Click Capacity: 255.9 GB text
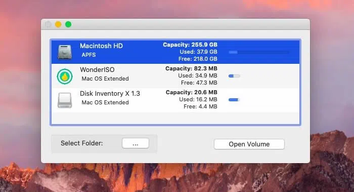 (190, 45)
